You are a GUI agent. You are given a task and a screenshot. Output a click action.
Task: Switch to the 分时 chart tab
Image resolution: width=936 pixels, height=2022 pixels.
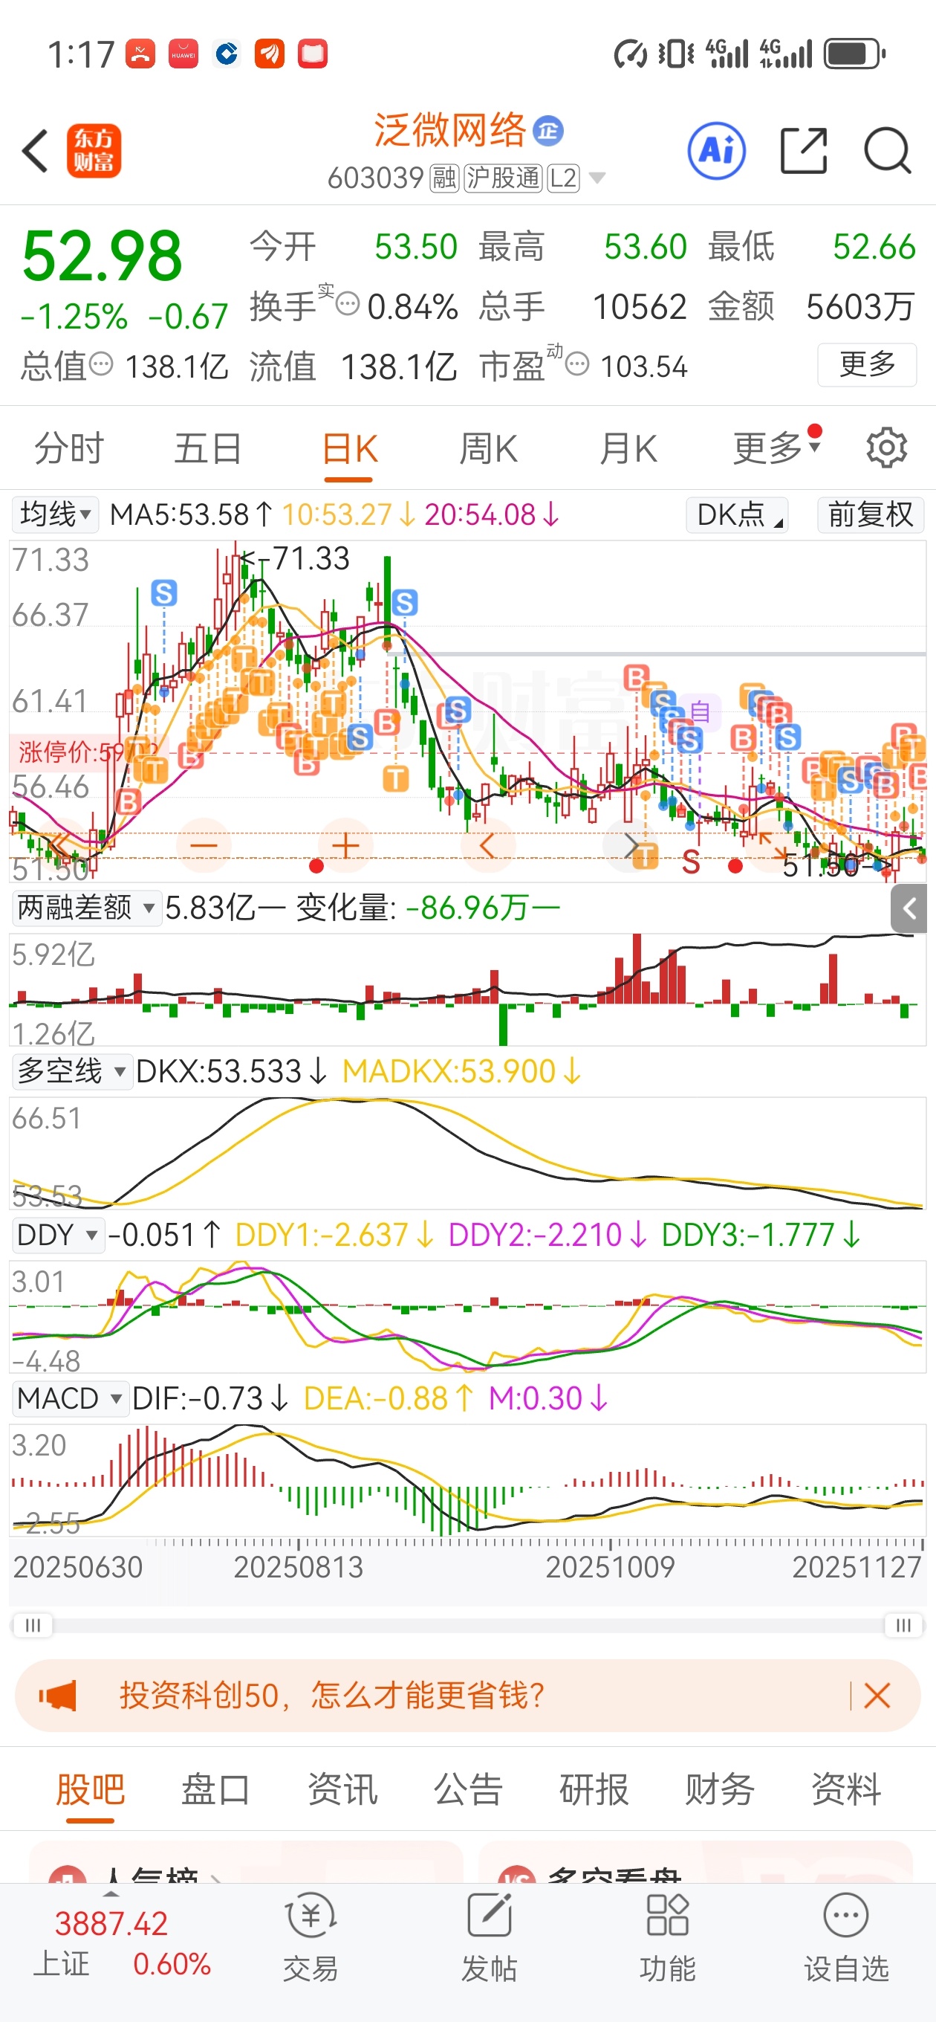(x=69, y=448)
